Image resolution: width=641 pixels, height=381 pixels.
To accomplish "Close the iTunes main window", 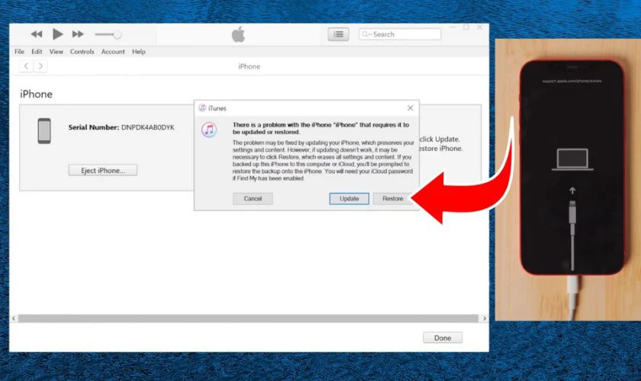I will pos(479,27).
